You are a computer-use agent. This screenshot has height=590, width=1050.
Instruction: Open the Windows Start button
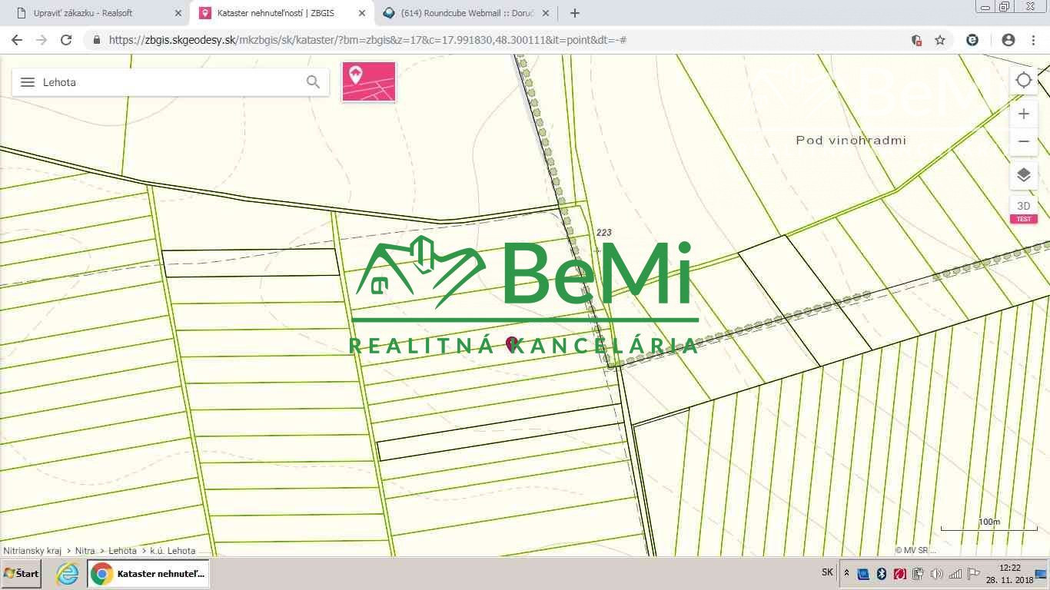click(22, 573)
